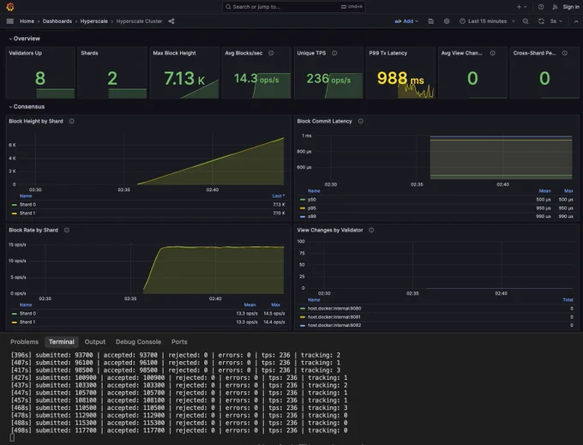Image resolution: width=583 pixels, height=445 pixels.
Task: Collapse the Overview row
Action: [25, 39]
